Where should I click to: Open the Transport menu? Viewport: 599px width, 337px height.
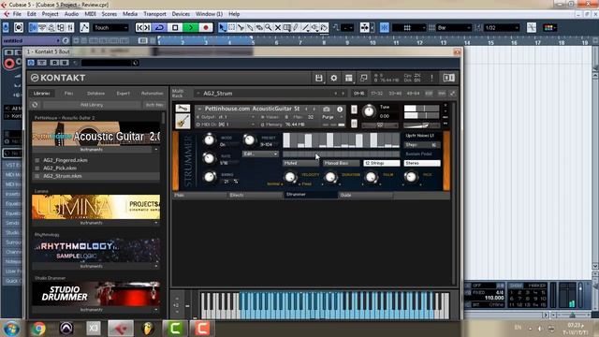click(154, 14)
